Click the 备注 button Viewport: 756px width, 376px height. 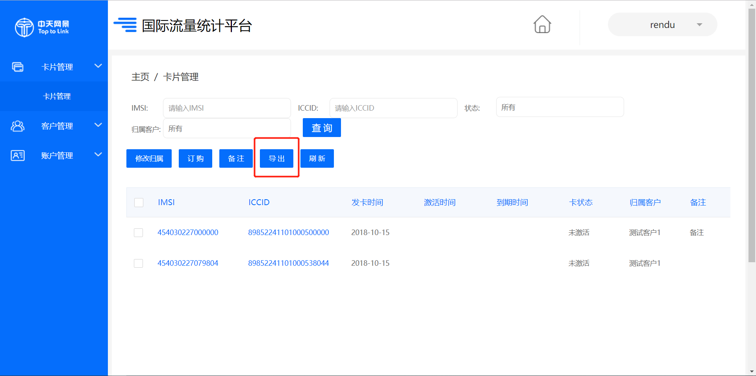236,158
